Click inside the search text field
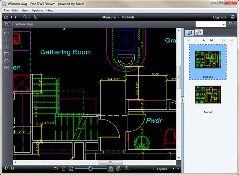Image resolution: width=239 pixels, height=175 pixels. point(208,24)
